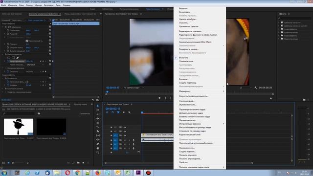Toggle the fx switch for the Motion effect

coord(5,27)
